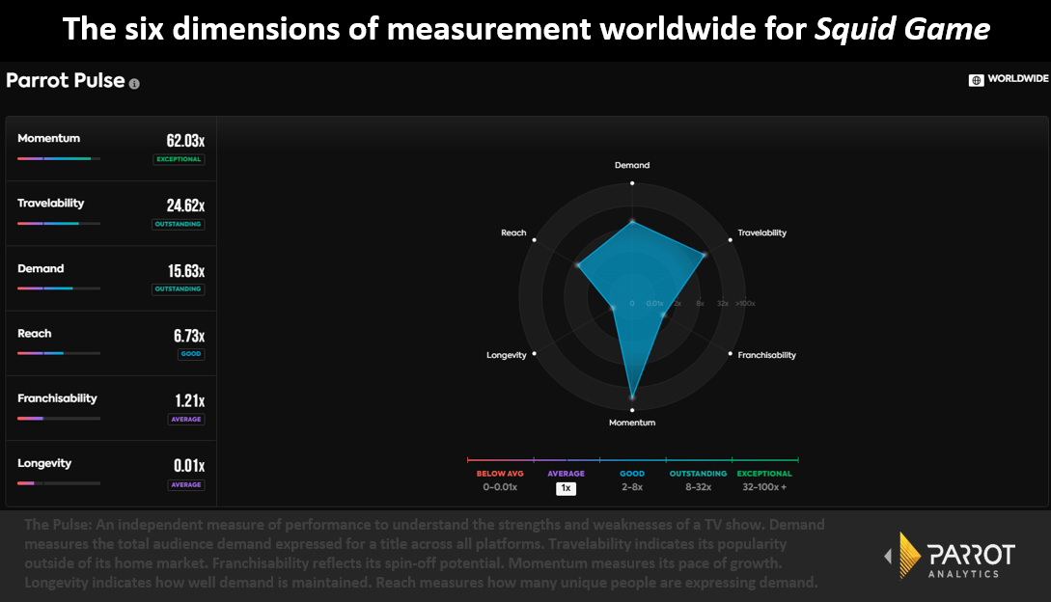Open the Worldwide region selector
1051x602 pixels.
pyautogui.click(x=1009, y=80)
